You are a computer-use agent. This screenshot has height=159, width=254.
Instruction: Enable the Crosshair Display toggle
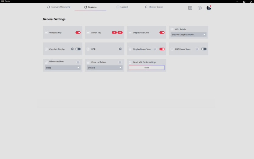pyautogui.click(x=78, y=49)
